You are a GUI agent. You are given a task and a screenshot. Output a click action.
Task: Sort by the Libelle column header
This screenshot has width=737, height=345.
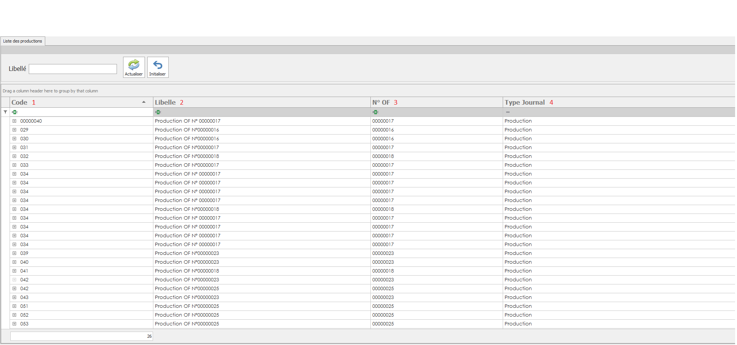[x=165, y=102]
